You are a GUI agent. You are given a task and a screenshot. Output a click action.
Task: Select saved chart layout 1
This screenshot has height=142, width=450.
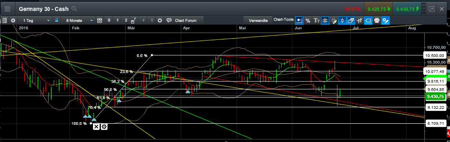(117, 21)
